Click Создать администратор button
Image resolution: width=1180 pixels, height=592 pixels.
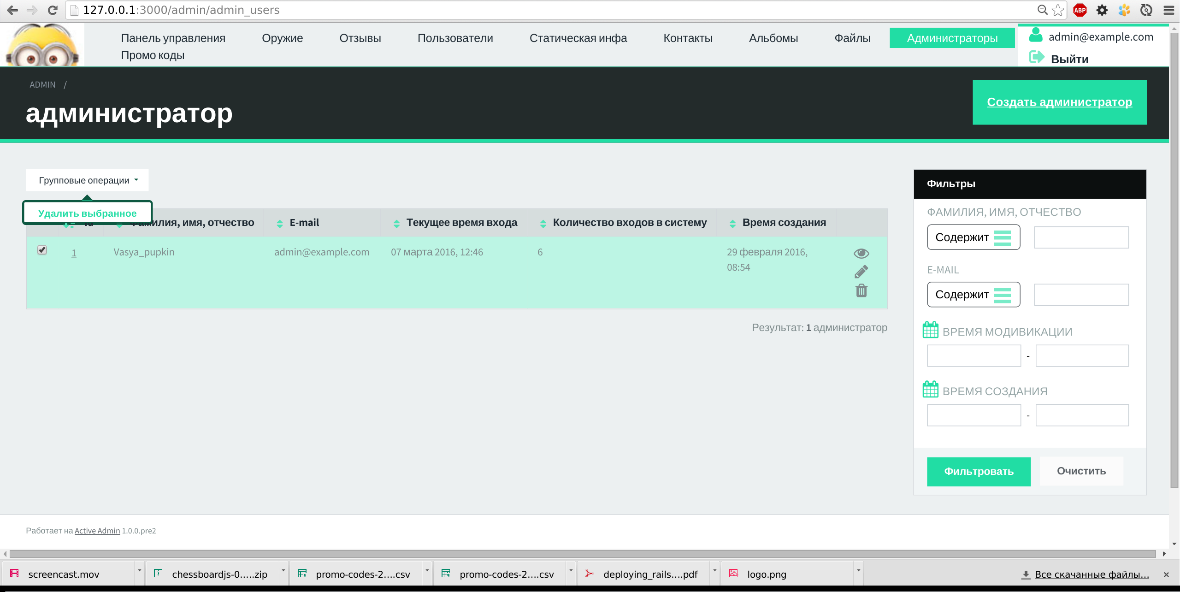pyautogui.click(x=1059, y=102)
